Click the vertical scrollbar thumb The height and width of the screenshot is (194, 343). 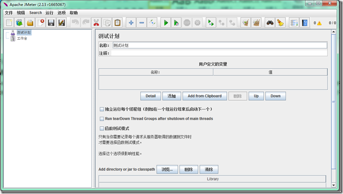click(334, 102)
